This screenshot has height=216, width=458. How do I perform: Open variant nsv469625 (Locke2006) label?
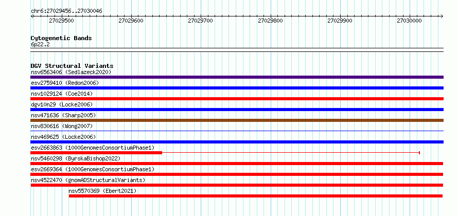coord(63,137)
